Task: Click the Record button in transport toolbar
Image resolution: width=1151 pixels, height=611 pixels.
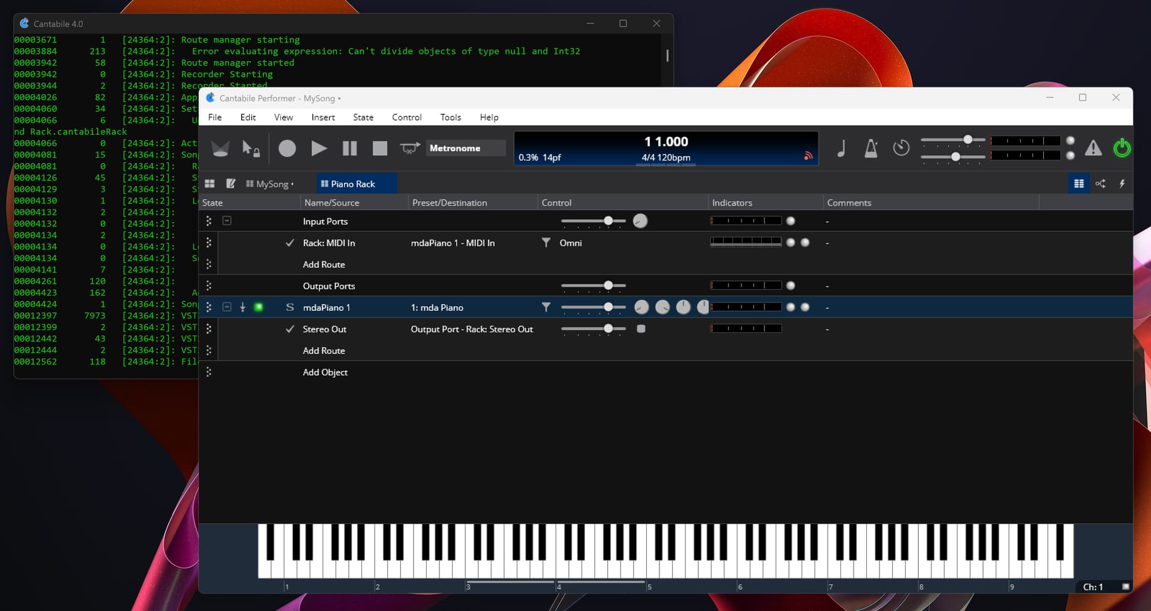Action: (x=287, y=148)
